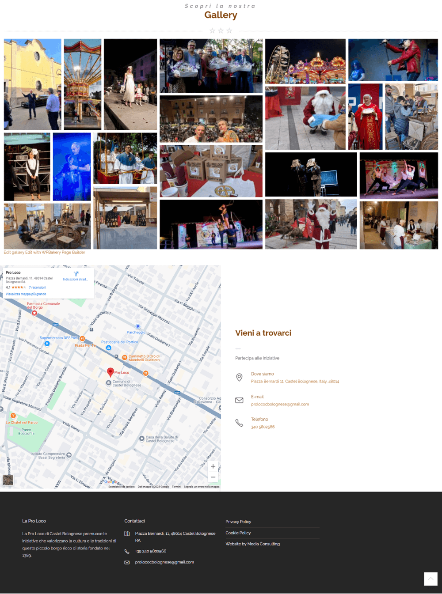Click Segnala un errore nella mappa
The image size is (442, 594).
coord(202,487)
